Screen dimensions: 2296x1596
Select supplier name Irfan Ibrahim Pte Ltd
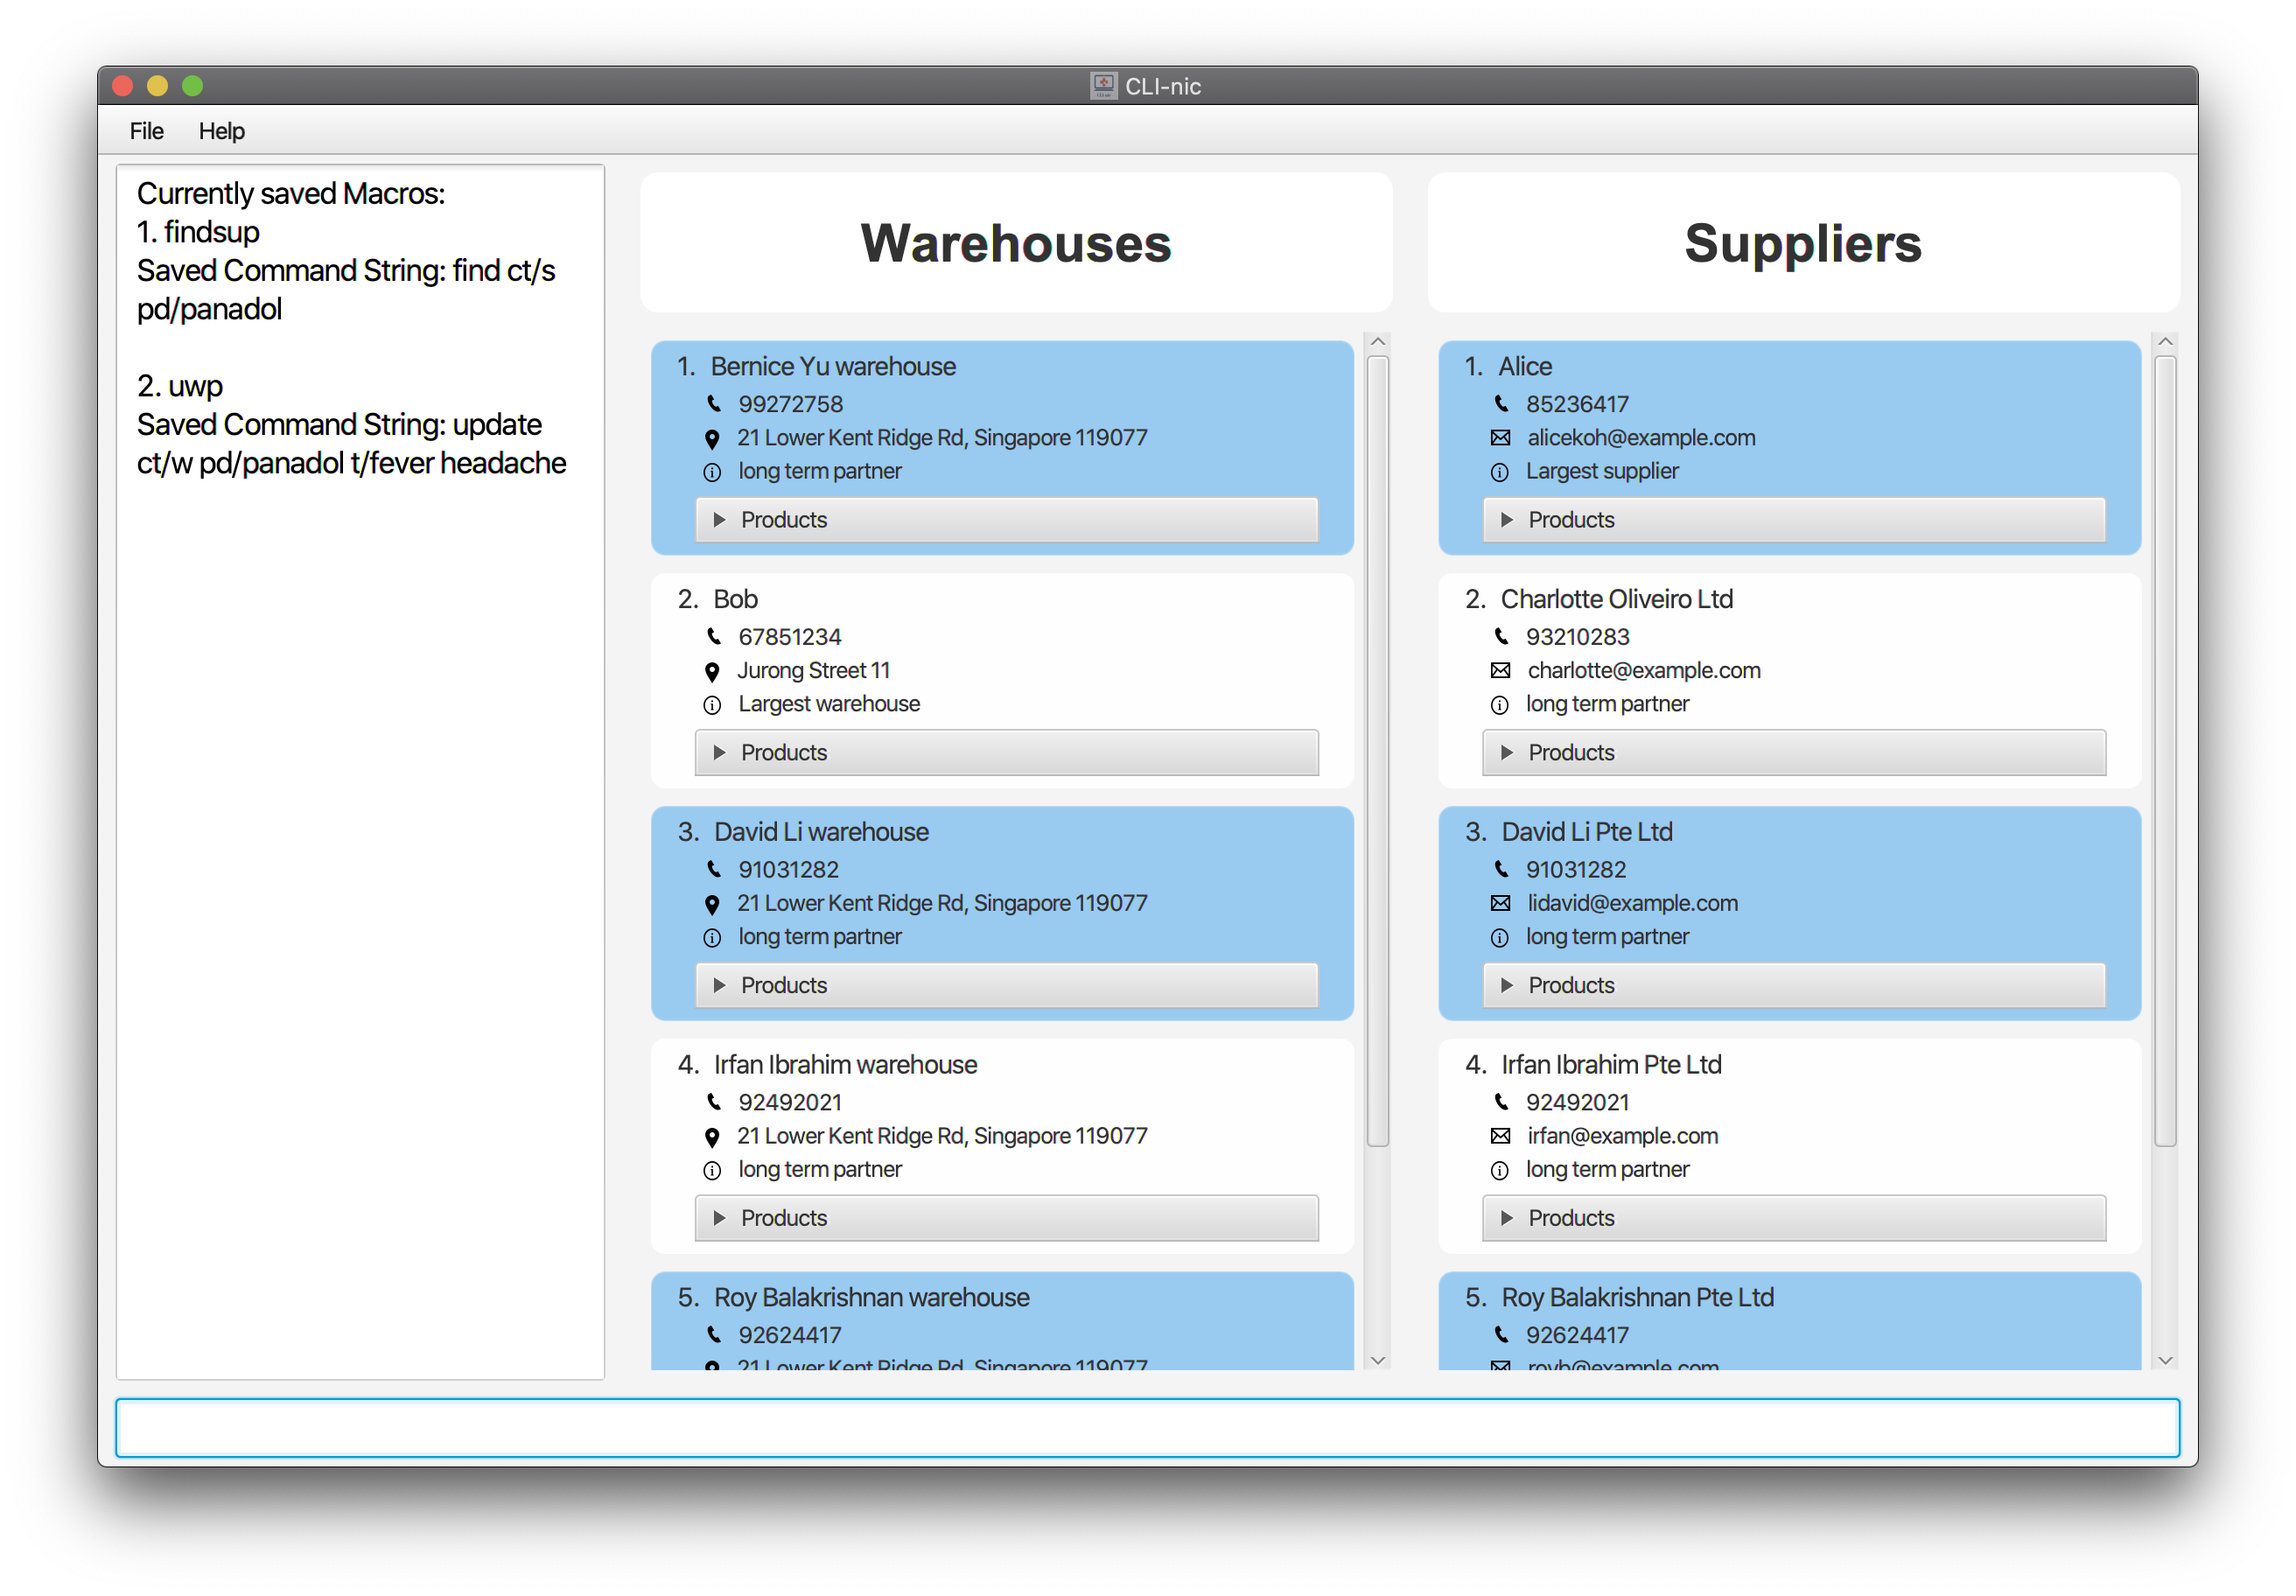coord(1611,1066)
